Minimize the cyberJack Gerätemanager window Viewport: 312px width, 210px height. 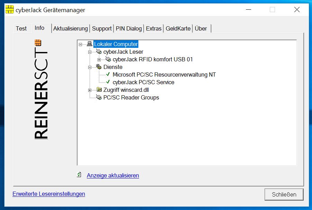tap(248, 9)
